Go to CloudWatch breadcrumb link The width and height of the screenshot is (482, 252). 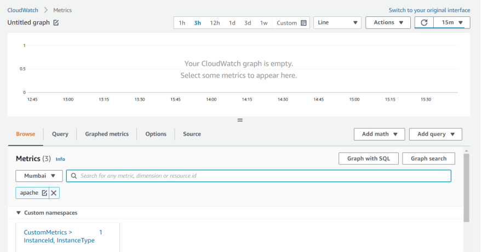(x=23, y=10)
